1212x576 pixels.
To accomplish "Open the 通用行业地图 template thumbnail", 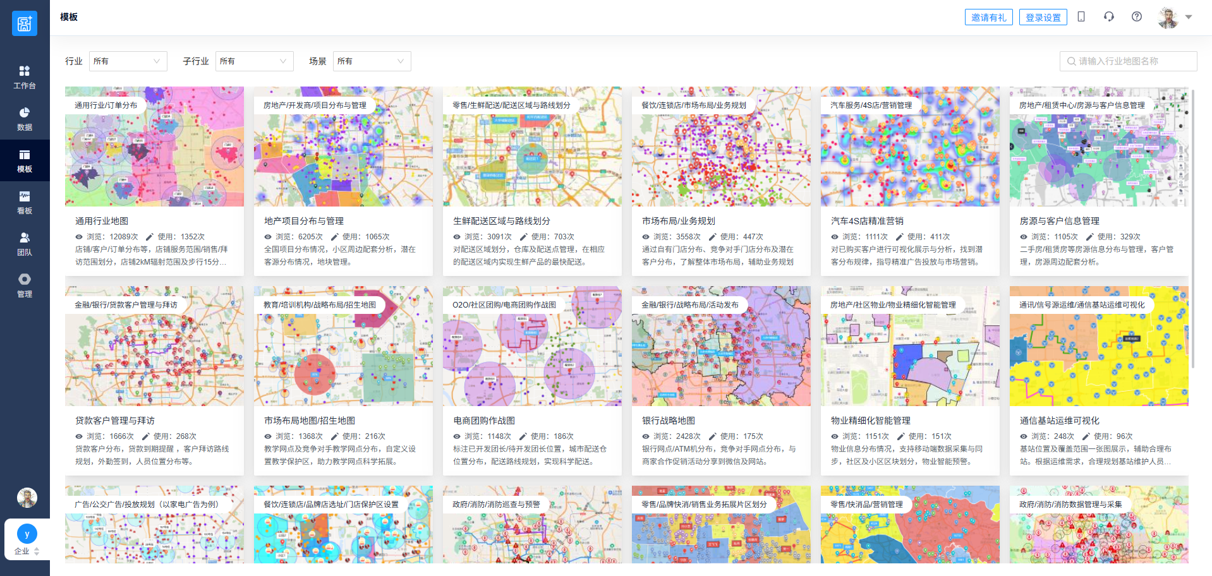I will [x=154, y=147].
